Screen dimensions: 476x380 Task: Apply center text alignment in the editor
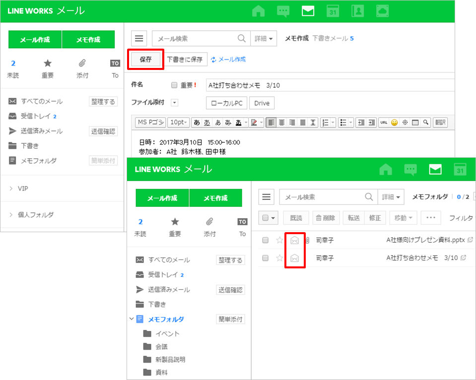pos(281,123)
